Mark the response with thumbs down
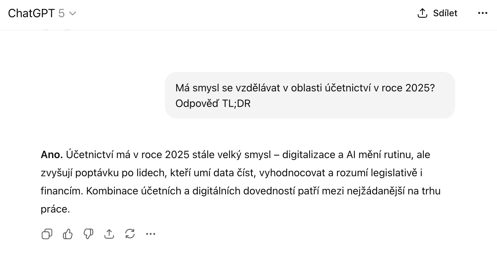This screenshot has width=497, height=254. (x=88, y=234)
